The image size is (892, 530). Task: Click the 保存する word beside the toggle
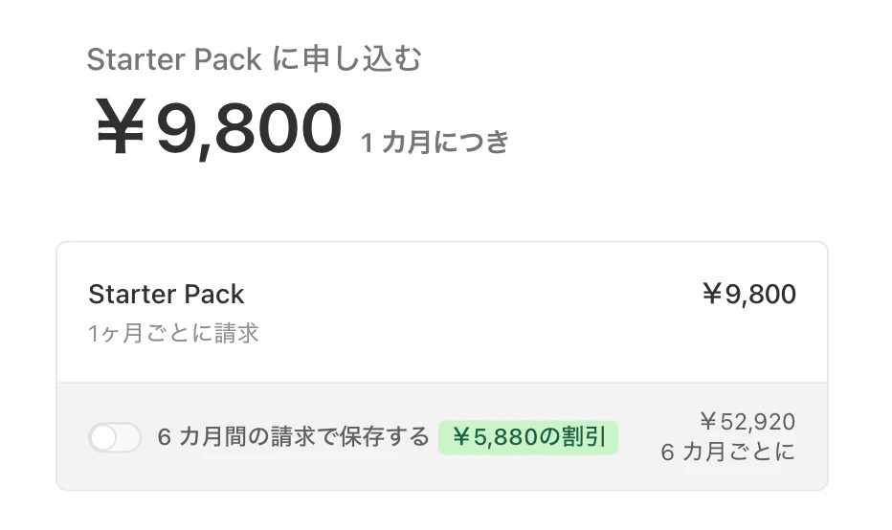point(384,437)
